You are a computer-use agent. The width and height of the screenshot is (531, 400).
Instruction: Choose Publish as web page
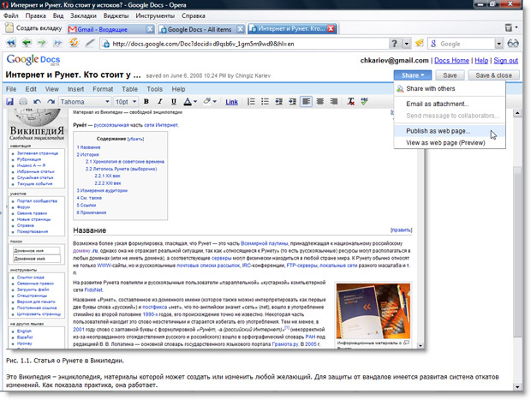tap(450, 131)
